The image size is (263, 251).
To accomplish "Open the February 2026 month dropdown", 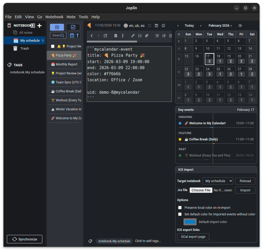I will 220,26.
